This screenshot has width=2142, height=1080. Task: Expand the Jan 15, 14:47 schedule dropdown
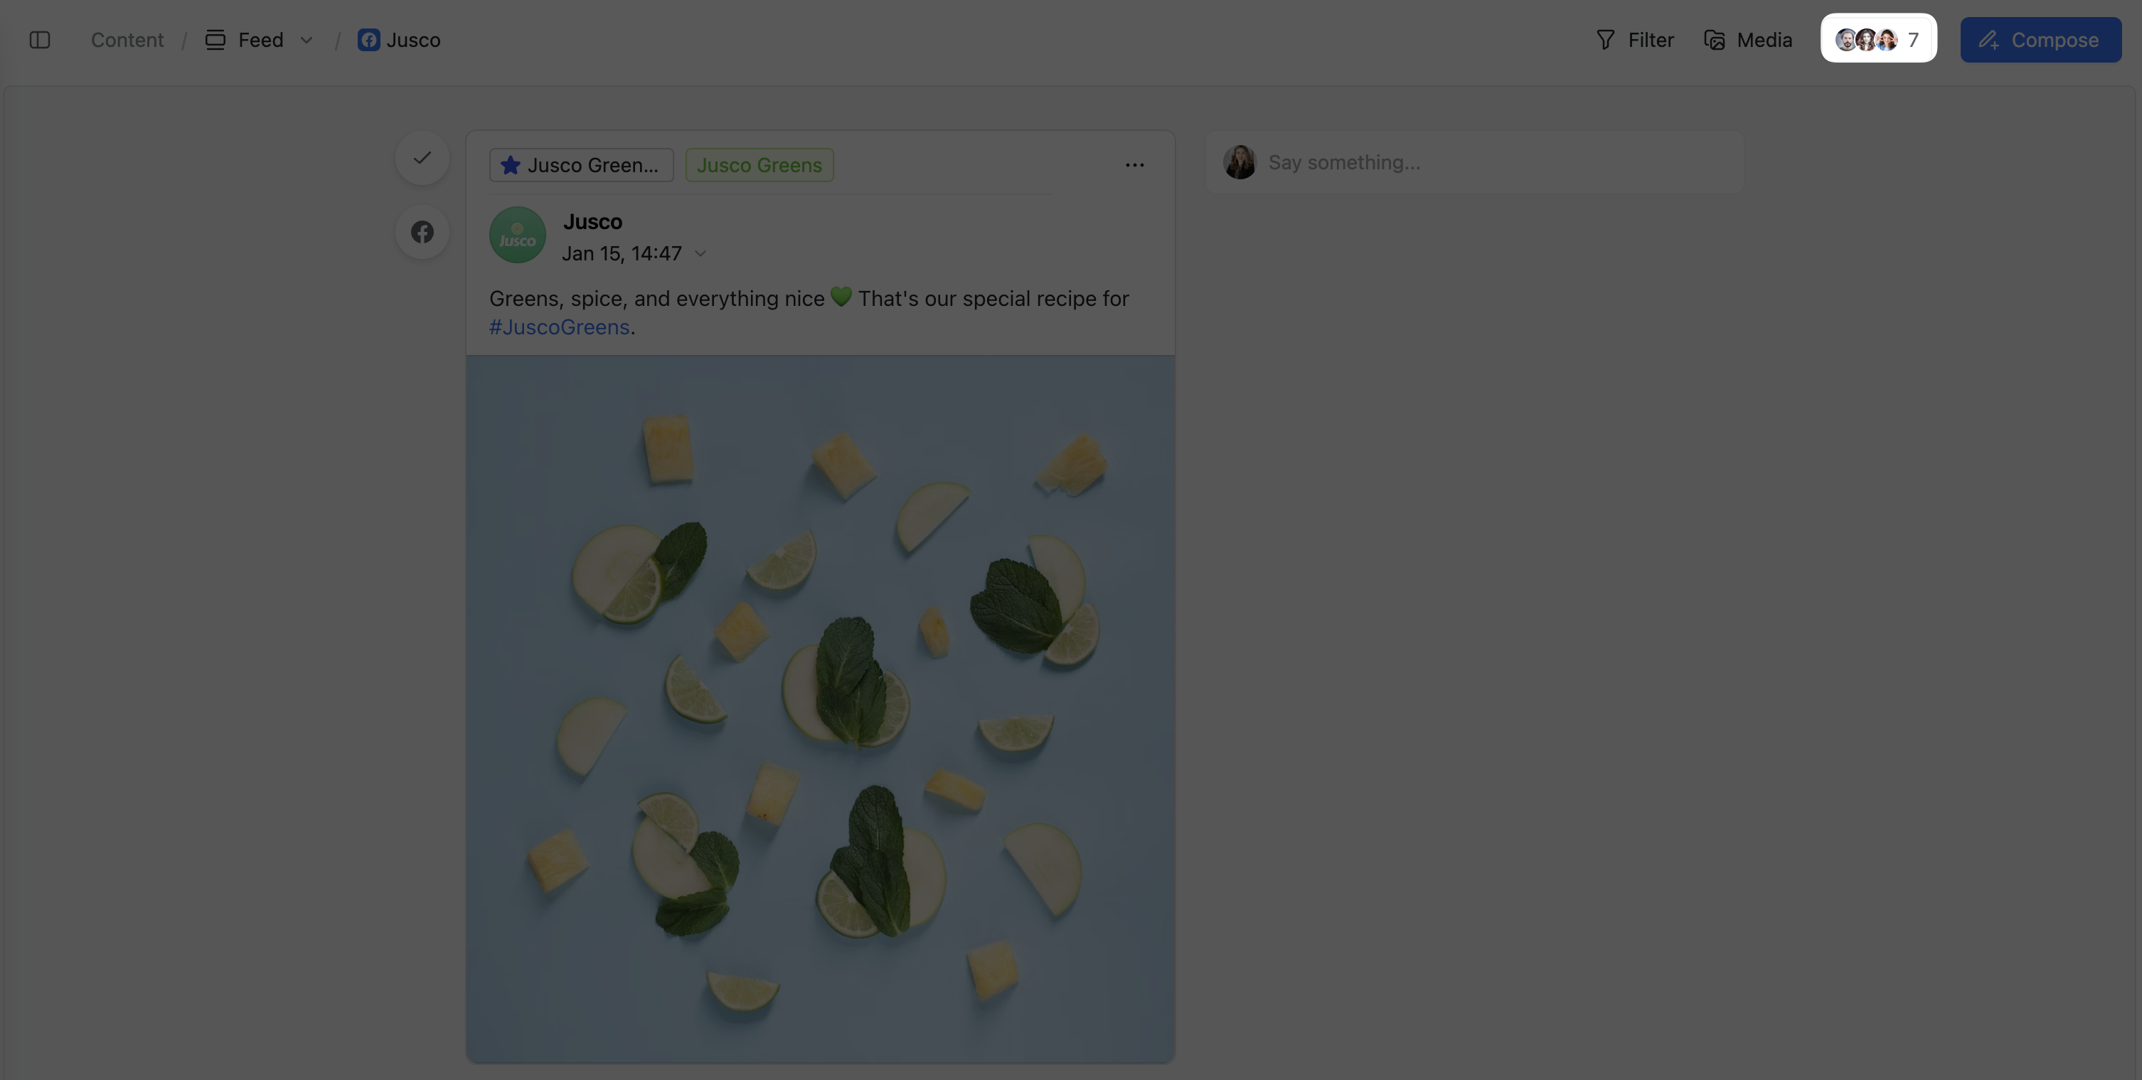(700, 254)
